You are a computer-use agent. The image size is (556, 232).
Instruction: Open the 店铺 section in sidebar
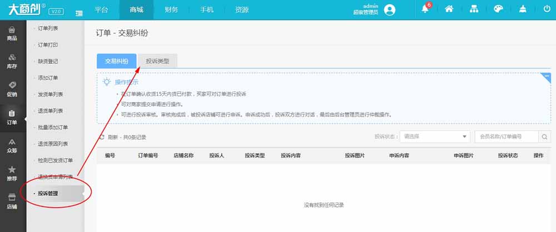click(x=12, y=201)
